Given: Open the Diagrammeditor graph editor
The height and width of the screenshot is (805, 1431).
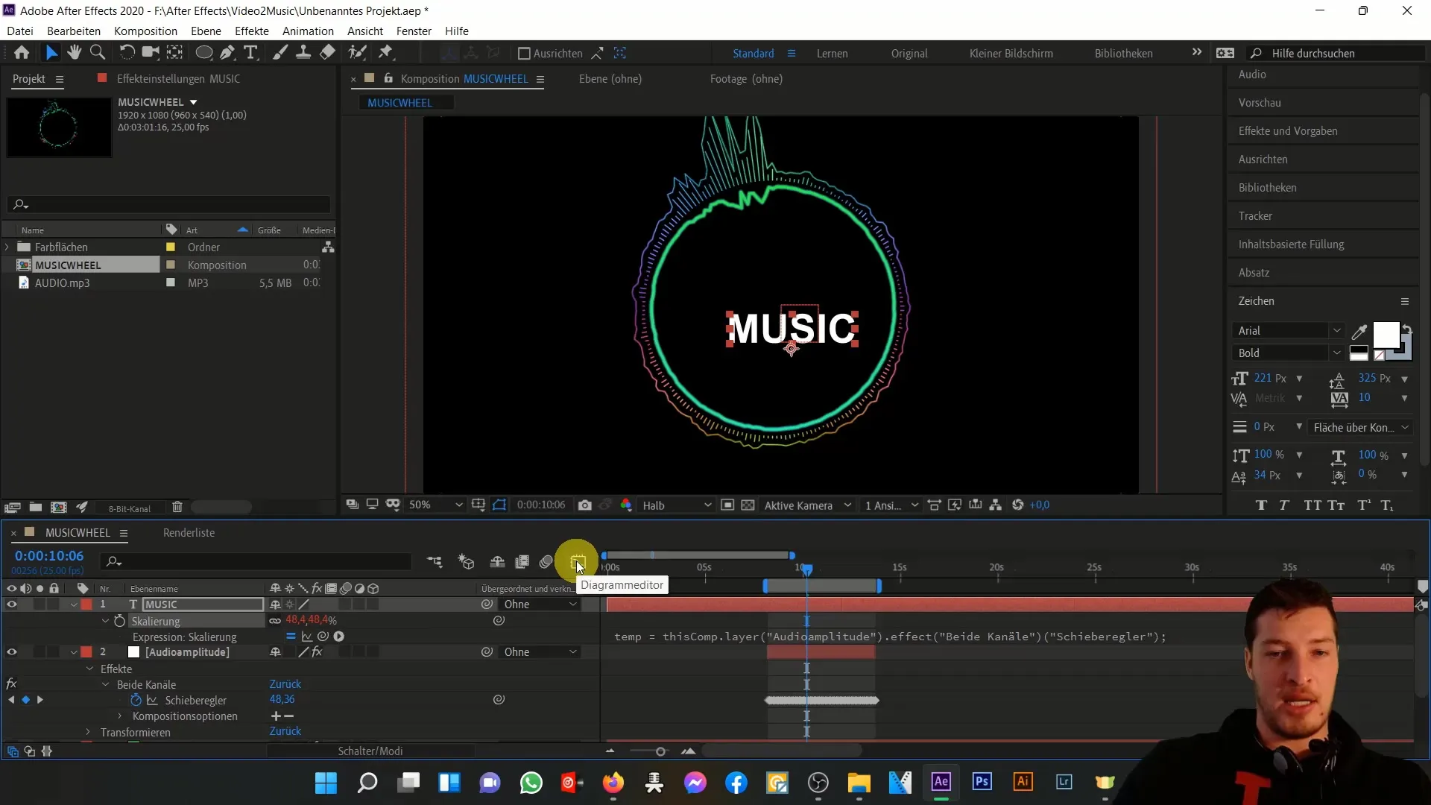Looking at the screenshot, I should coord(578,562).
